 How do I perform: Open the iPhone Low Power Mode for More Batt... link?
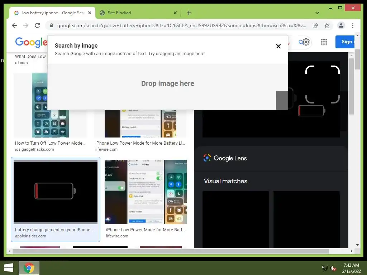146,230
